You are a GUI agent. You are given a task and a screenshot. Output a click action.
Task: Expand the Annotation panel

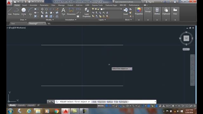tap(71, 20)
